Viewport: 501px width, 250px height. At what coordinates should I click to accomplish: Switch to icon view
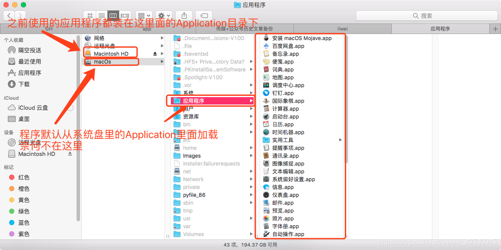90,15
